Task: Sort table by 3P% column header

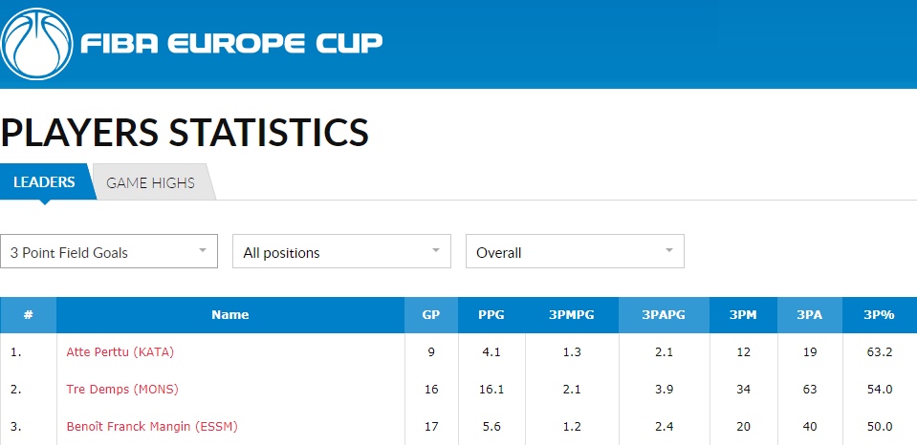Action: [x=880, y=315]
